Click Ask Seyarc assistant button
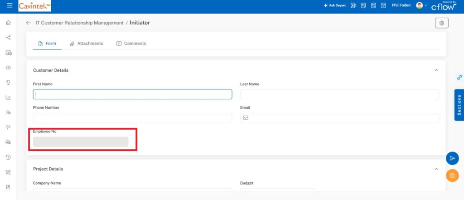The image size is (464, 200). point(335,5)
